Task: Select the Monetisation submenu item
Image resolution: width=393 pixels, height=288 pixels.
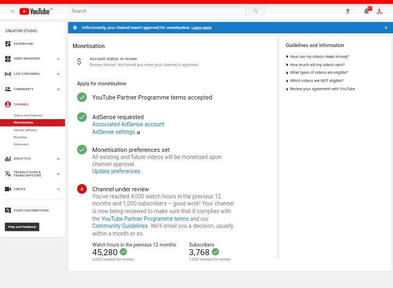Action: [x=32, y=122]
